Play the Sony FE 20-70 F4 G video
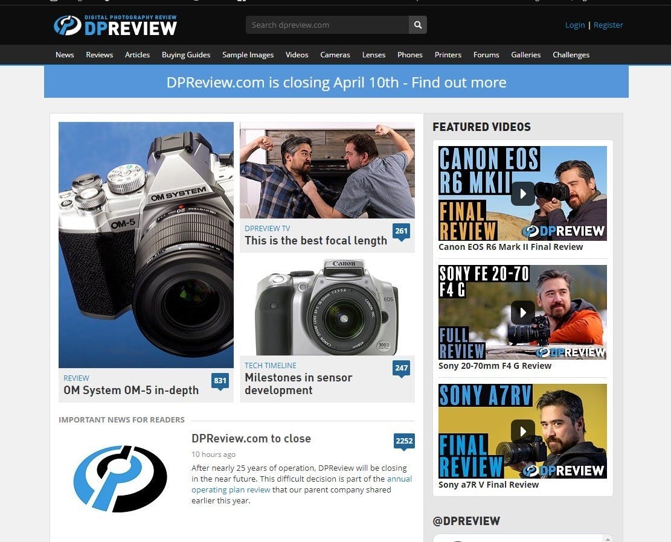The image size is (671, 542). click(522, 312)
